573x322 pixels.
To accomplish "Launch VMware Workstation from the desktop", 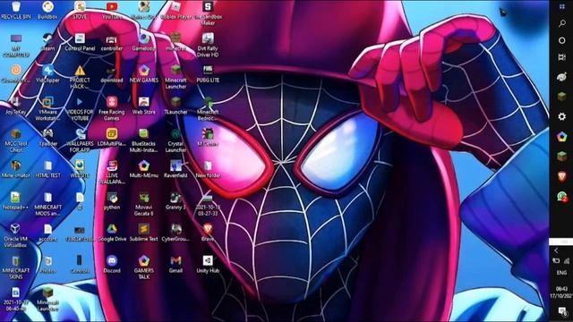I will [47, 108].
